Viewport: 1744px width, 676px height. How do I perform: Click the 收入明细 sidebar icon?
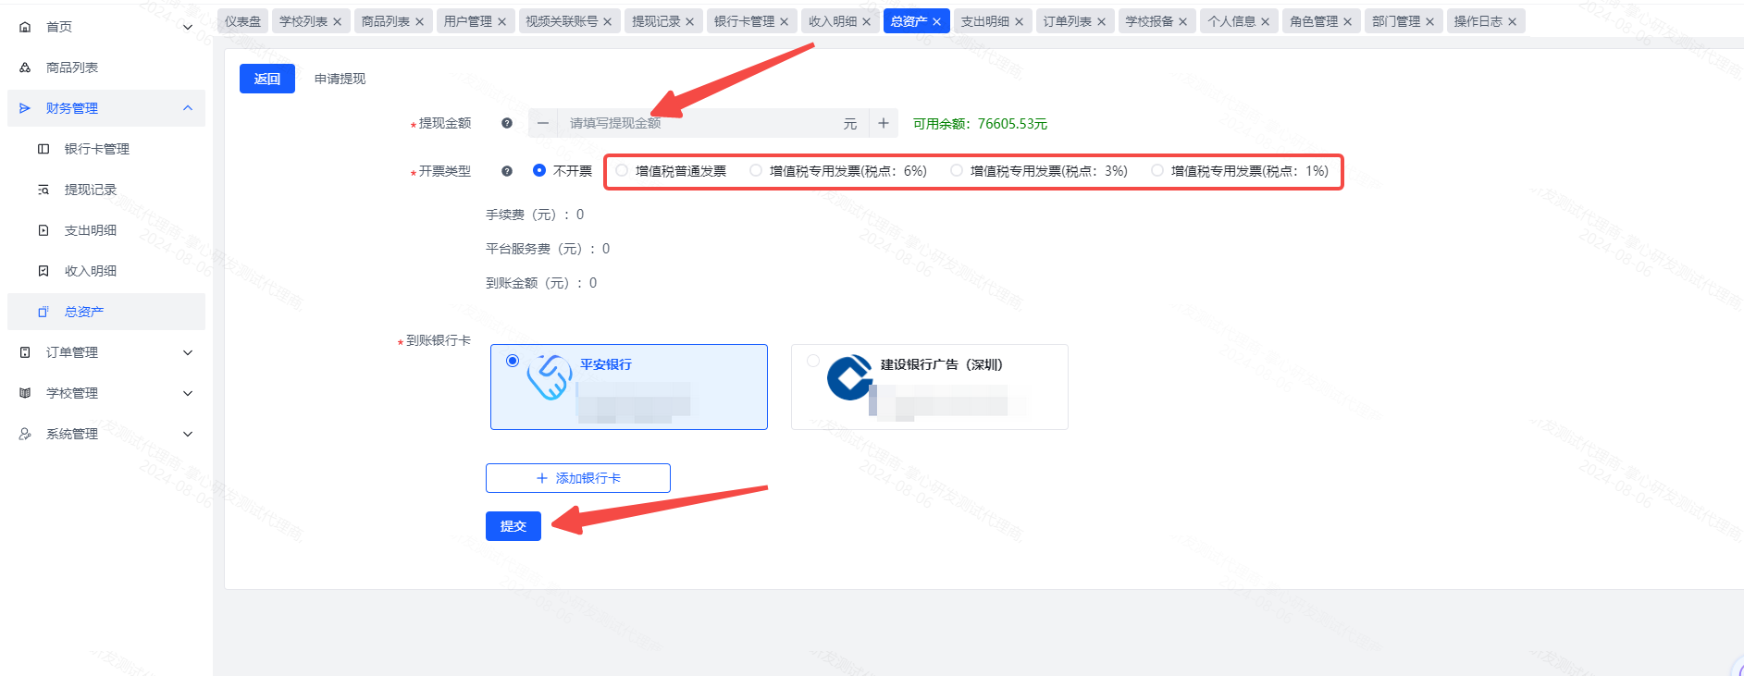coord(43,271)
